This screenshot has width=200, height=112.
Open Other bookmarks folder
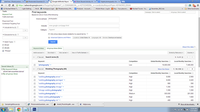pyautogui.click(x=192, y=9)
